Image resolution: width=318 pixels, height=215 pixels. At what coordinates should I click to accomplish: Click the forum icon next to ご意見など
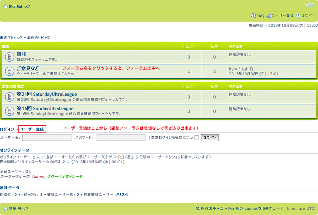pyautogui.click(x=9, y=71)
